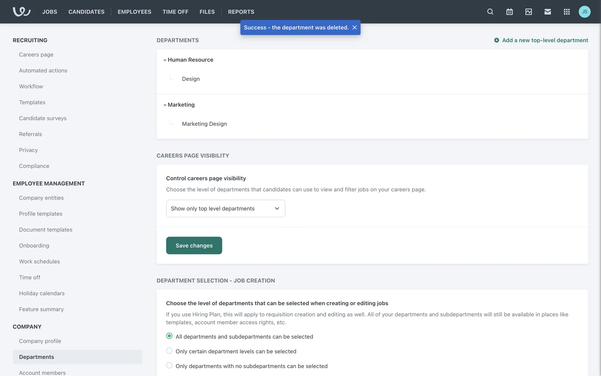Open the Time Off menu
The width and height of the screenshot is (601, 376).
(x=175, y=12)
